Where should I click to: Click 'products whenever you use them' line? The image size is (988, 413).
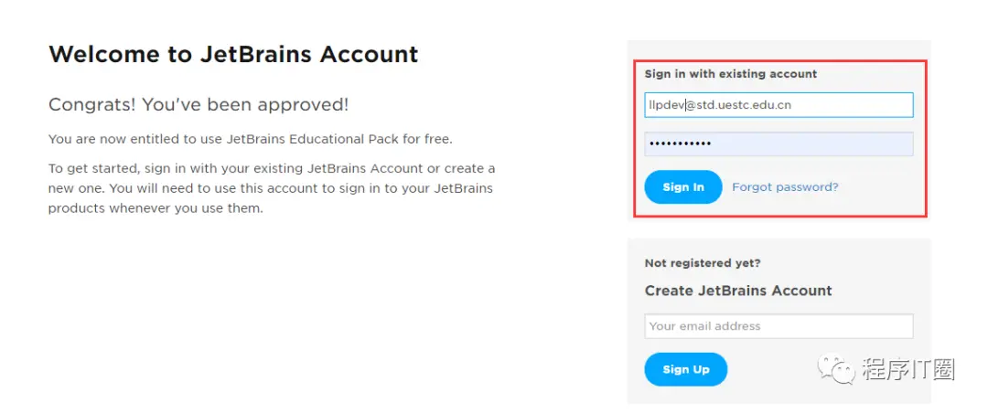156,208
